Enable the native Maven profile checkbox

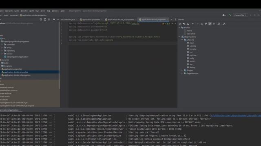point(185,31)
